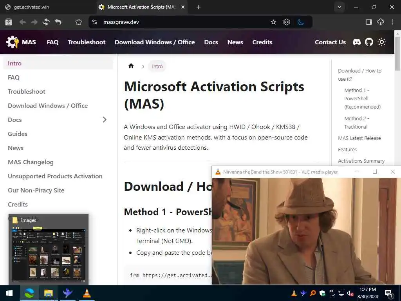This screenshot has height=301, width=401.
Task: Open a new tab with plus button
Action: [x=198, y=7]
